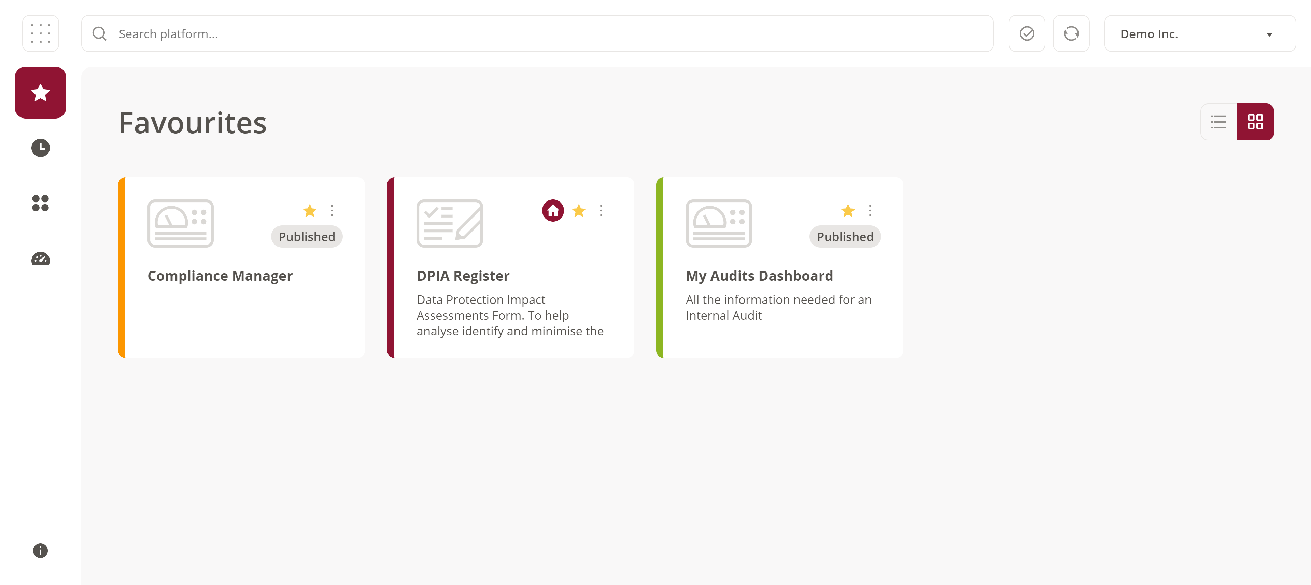Open the Compliance Manager title
The height and width of the screenshot is (585, 1311).
220,276
